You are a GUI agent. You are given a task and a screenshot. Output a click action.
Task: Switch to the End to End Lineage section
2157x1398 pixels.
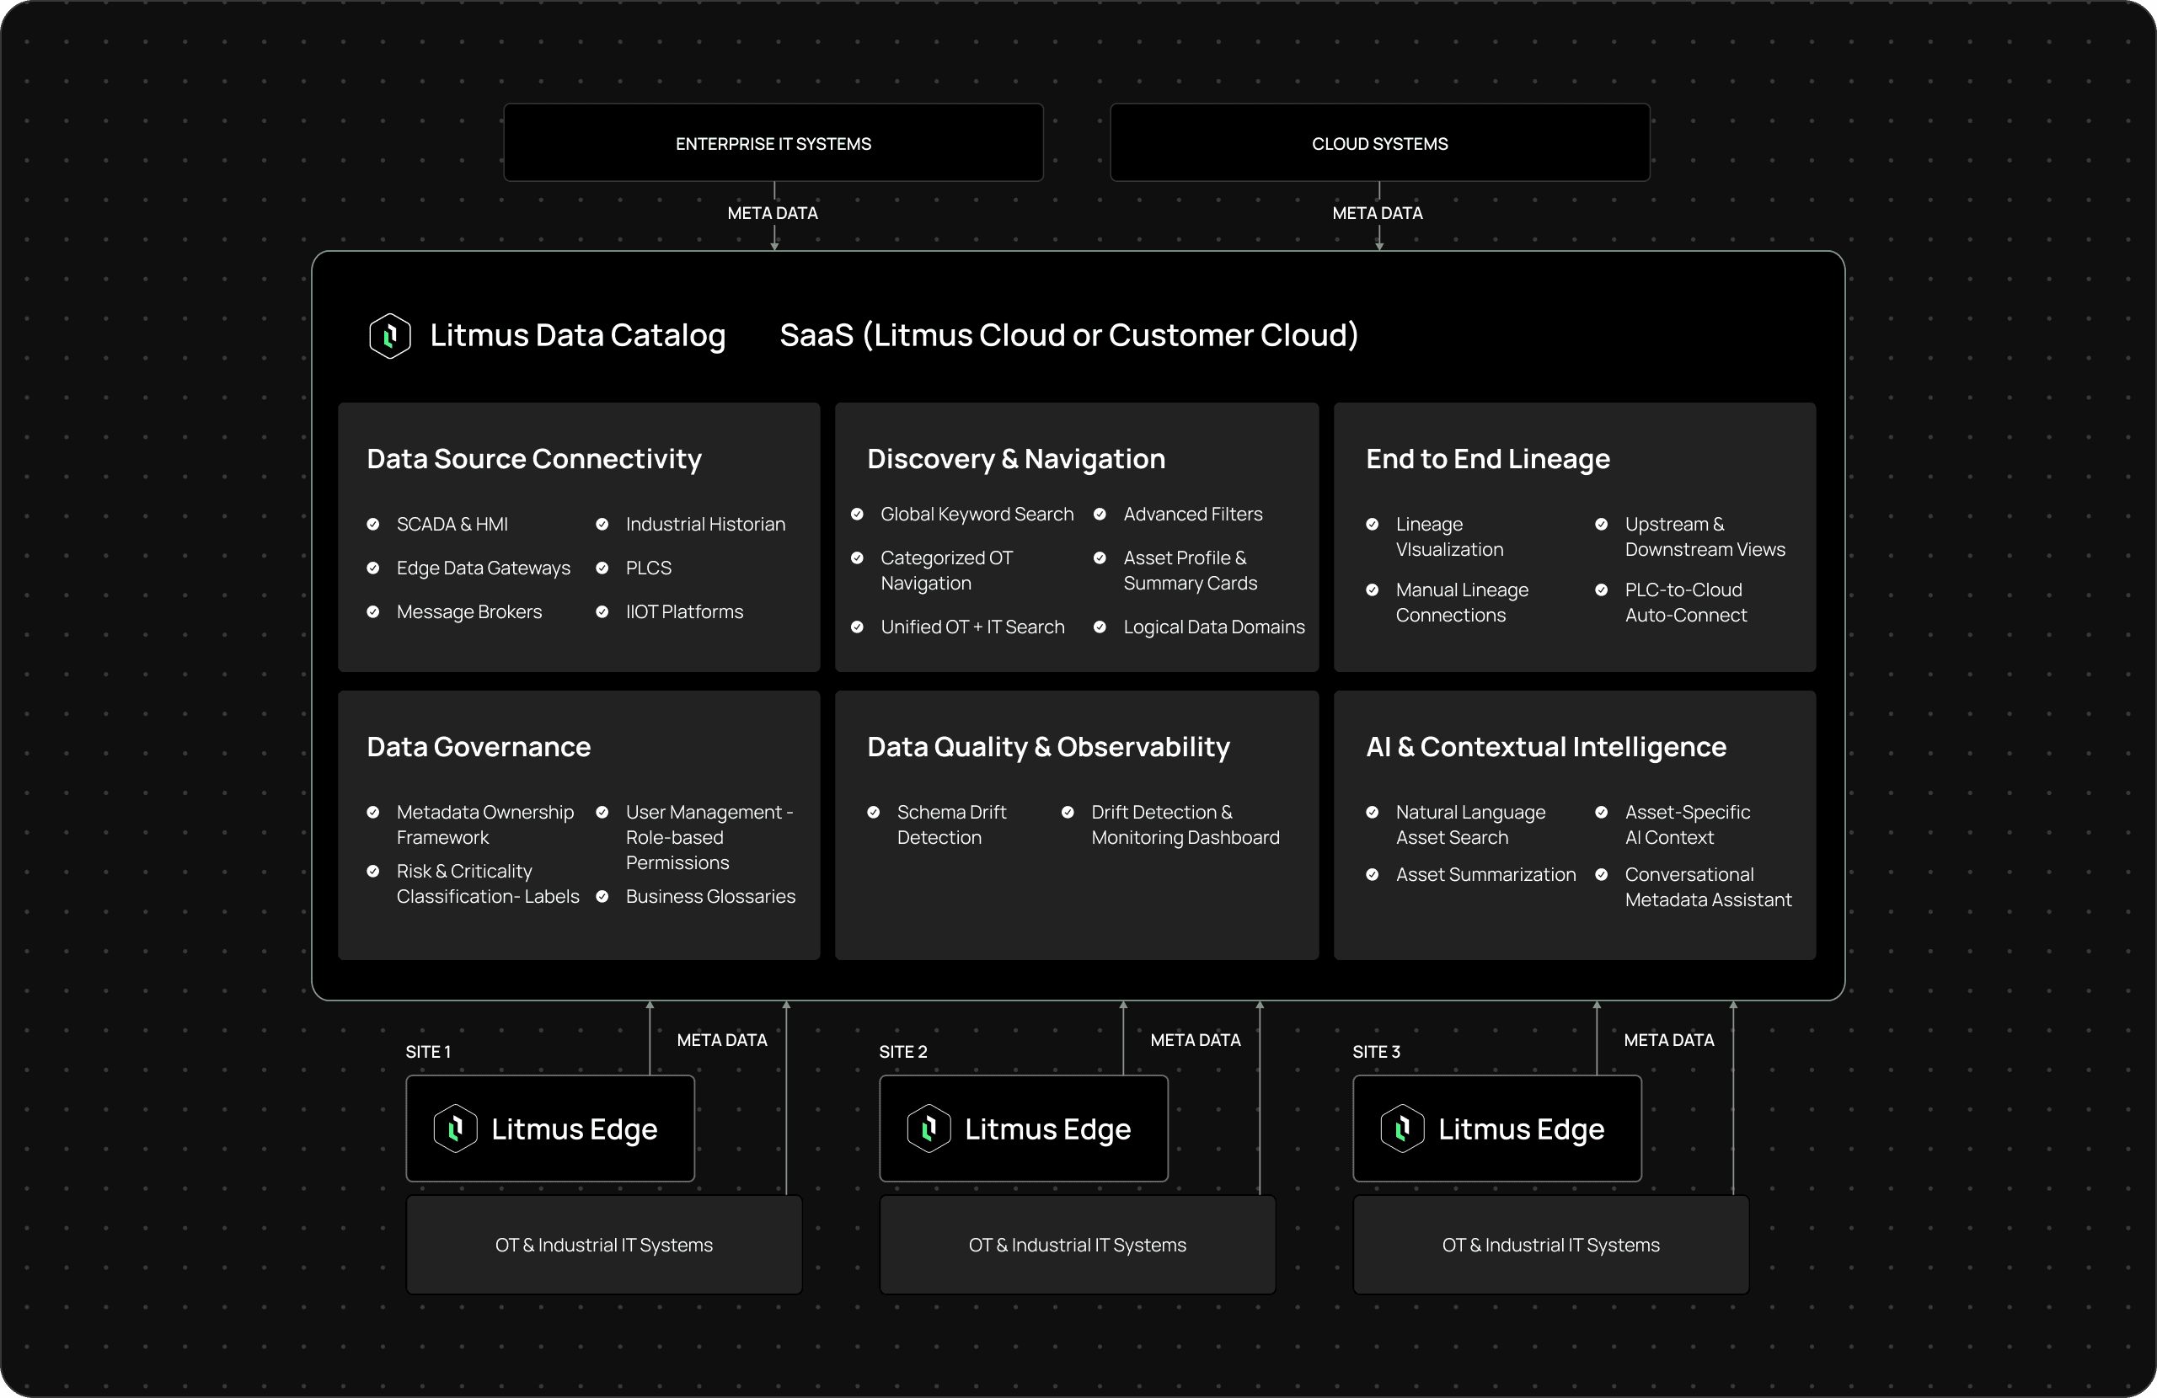pos(1487,458)
